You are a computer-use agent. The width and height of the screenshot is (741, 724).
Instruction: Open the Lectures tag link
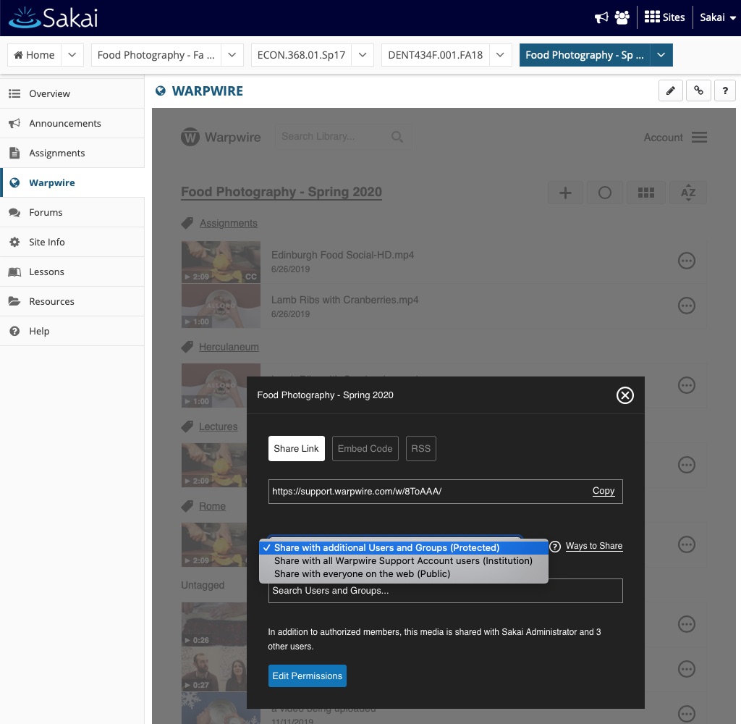pyautogui.click(x=219, y=426)
